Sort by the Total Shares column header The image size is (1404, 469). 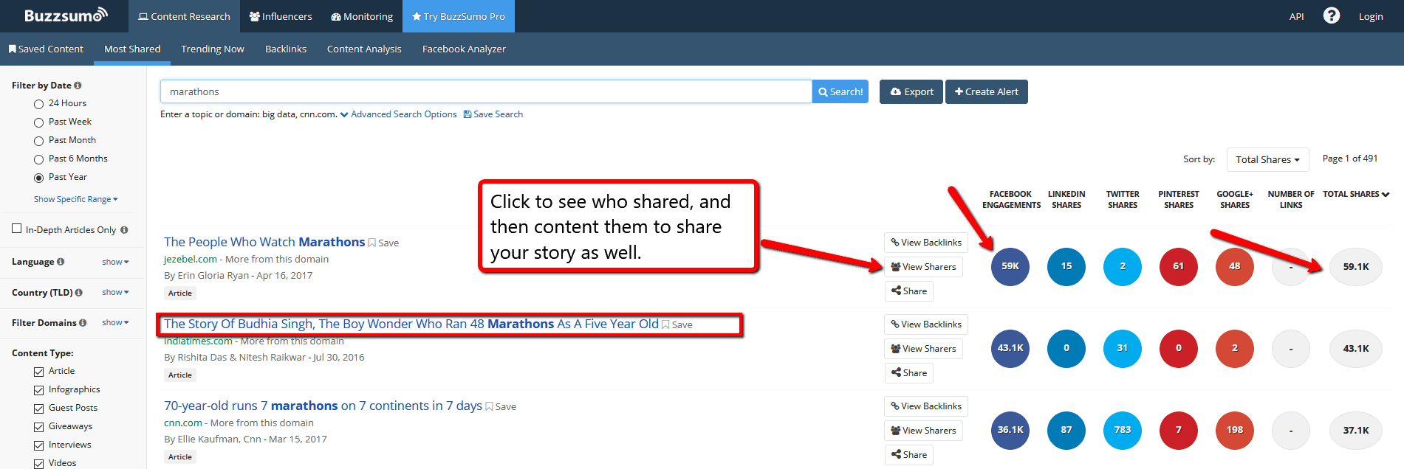(1356, 194)
